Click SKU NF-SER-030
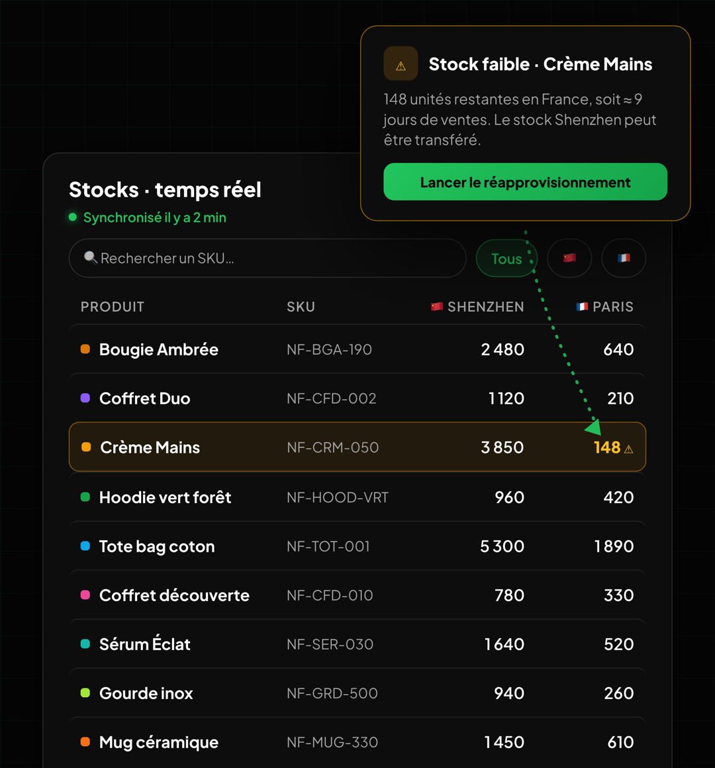715x768 pixels. tap(330, 644)
